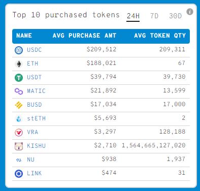Click the purple MATIC logo icon
The image size is (200, 191).
(19, 91)
